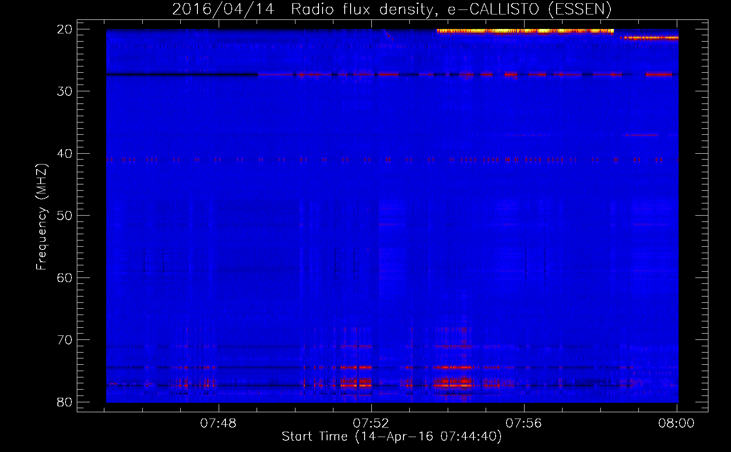
Task: Click the 07:48 time tick label
Action: [x=218, y=424]
